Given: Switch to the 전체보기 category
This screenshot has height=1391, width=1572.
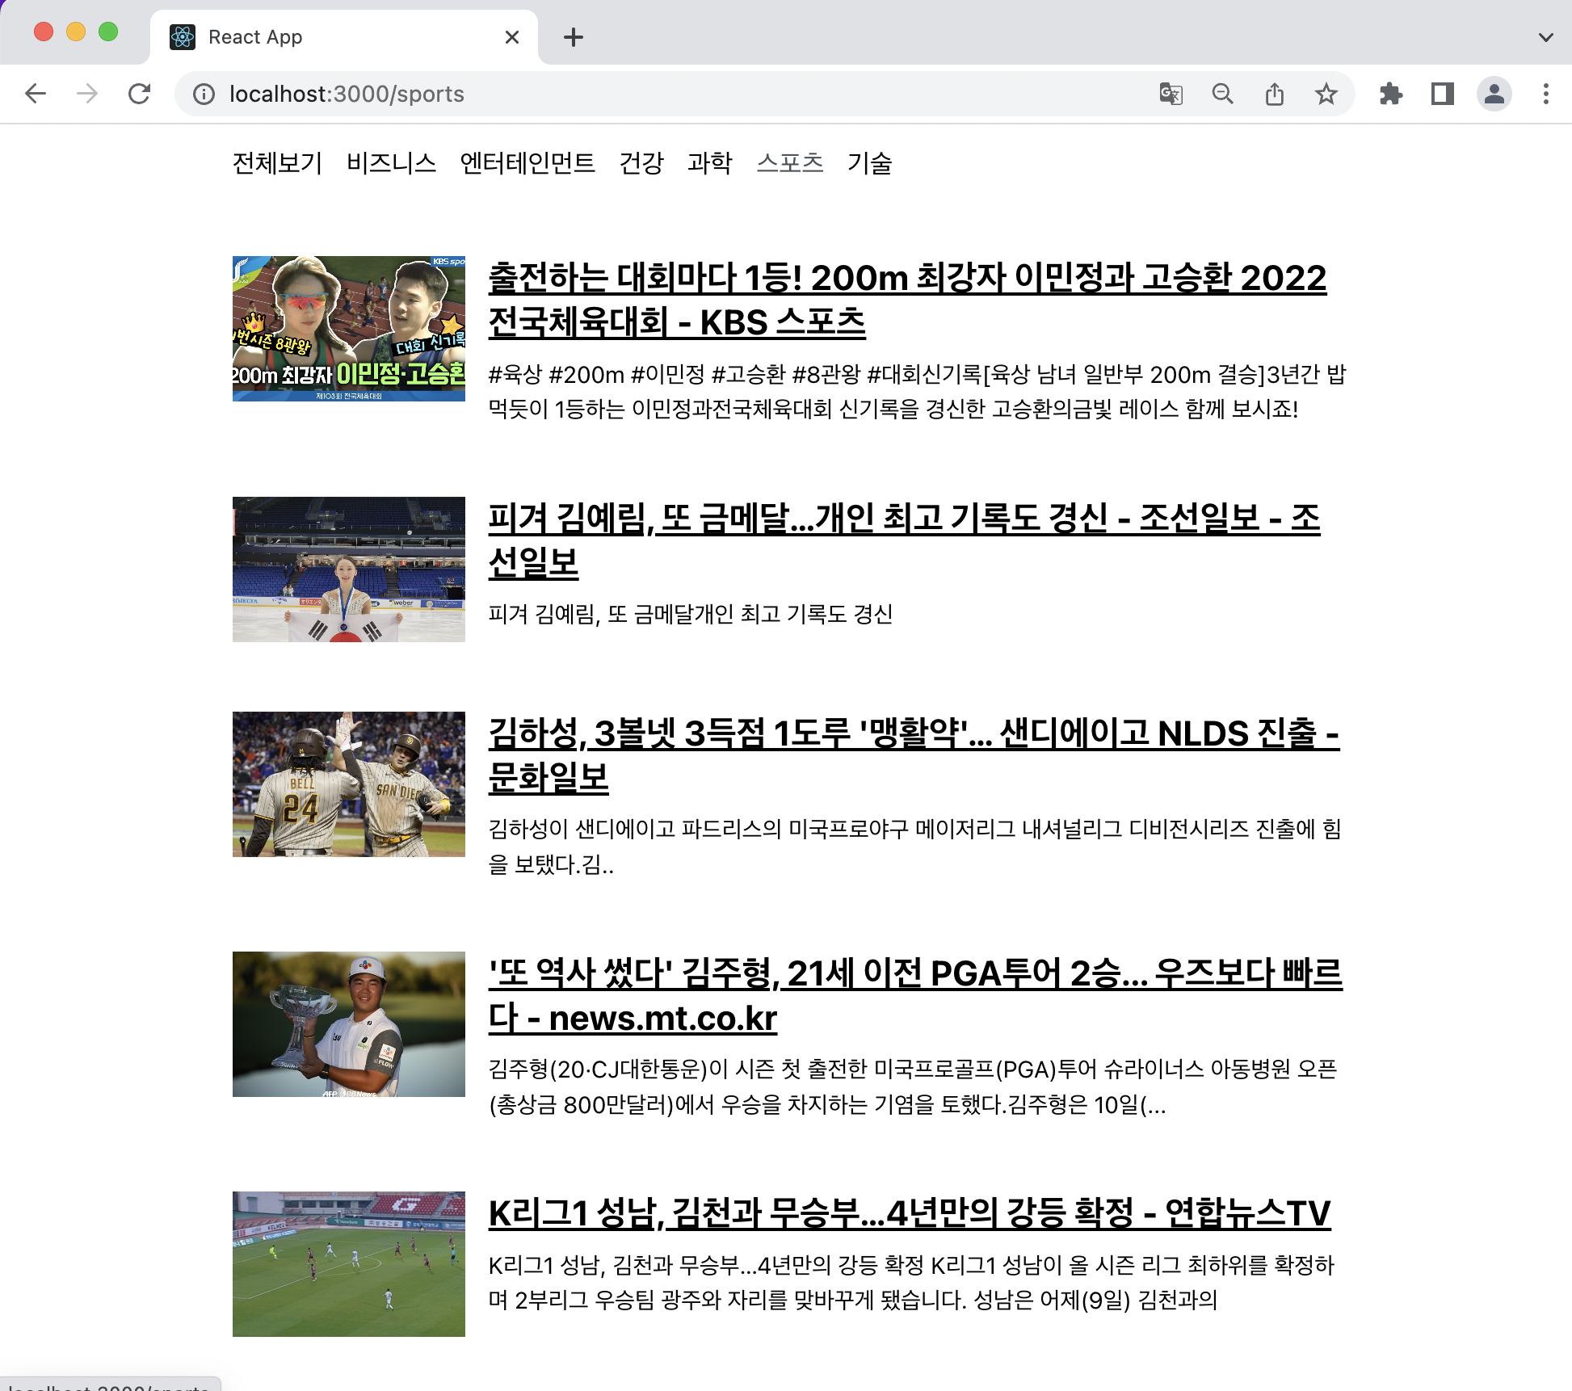Looking at the screenshot, I should click(275, 162).
